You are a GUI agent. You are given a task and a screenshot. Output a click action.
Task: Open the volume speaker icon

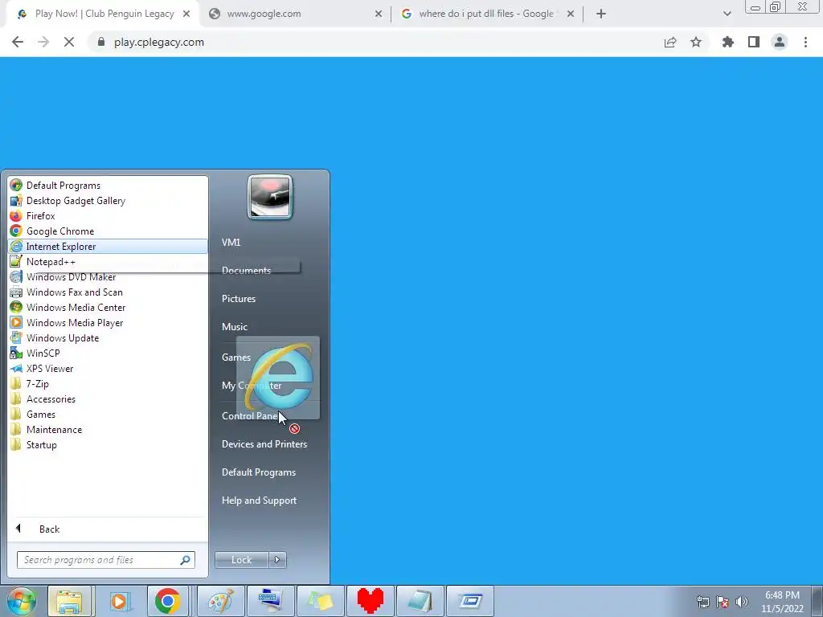(742, 602)
